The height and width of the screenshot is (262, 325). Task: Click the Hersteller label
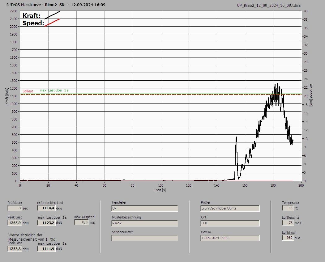(x=119, y=202)
